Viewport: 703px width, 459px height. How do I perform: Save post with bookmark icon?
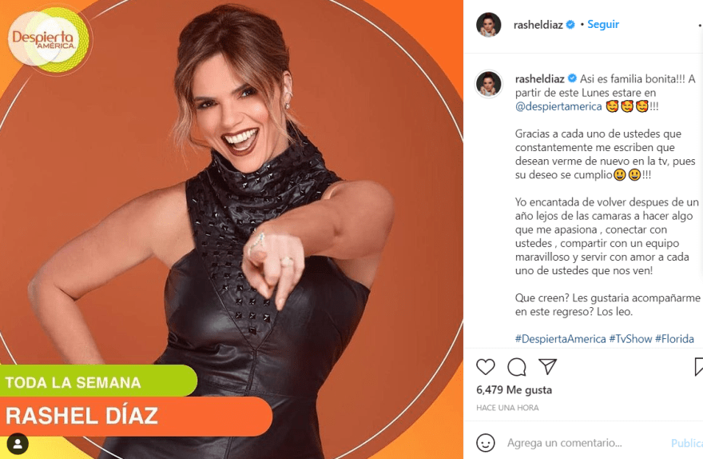point(698,366)
